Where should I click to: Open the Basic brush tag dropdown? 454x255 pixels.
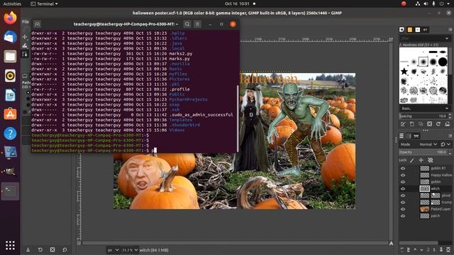[x=424, y=108]
